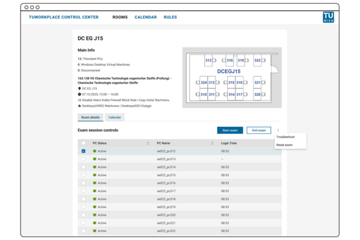Click the green status icon for se022_pc313
360x240 pixels.
pos(95,159)
